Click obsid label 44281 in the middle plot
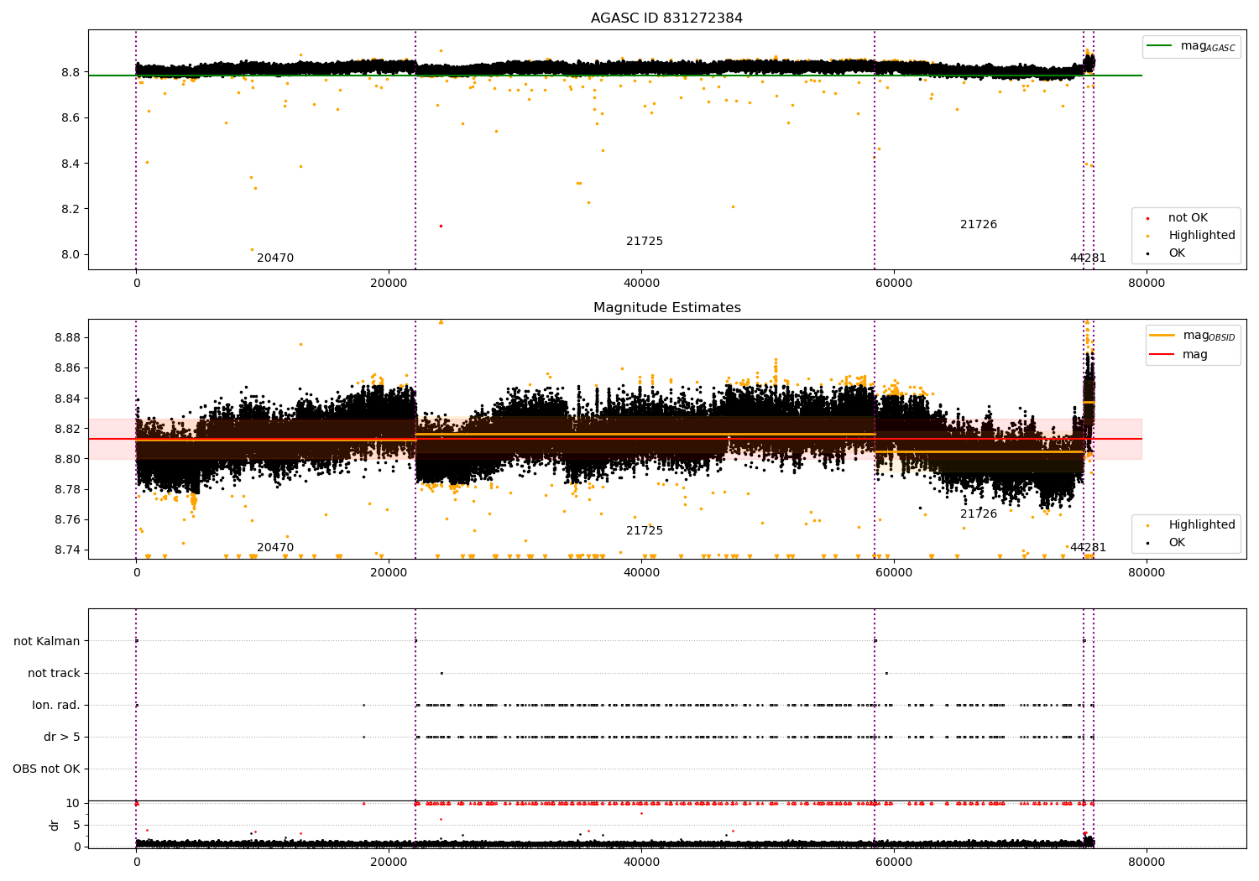The image size is (1259, 881). pyautogui.click(x=1088, y=548)
